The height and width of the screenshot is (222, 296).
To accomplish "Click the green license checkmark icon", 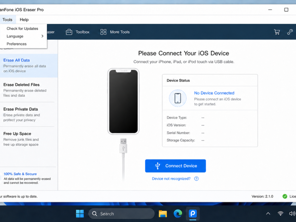I will point(285,196).
